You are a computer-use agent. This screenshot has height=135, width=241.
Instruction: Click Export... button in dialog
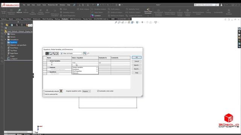[x=137, y=69]
